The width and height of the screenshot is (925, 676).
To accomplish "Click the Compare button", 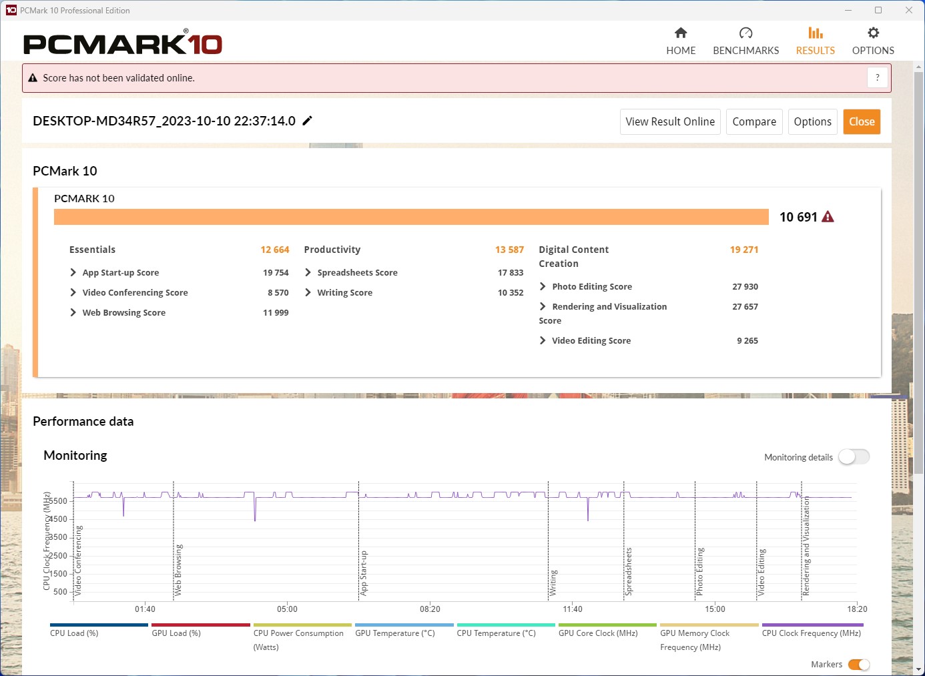I will (x=753, y=121).
